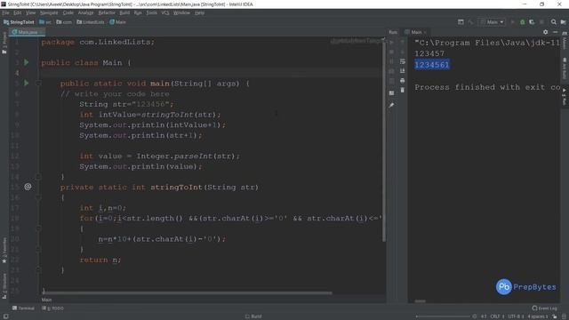Click the Pin Tab icon in Run panel
The width and height of the screenshot is (569, 320).
[391, 105]
